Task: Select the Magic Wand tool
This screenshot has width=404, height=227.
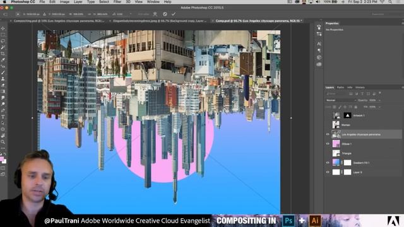Action: coord(3,47)
